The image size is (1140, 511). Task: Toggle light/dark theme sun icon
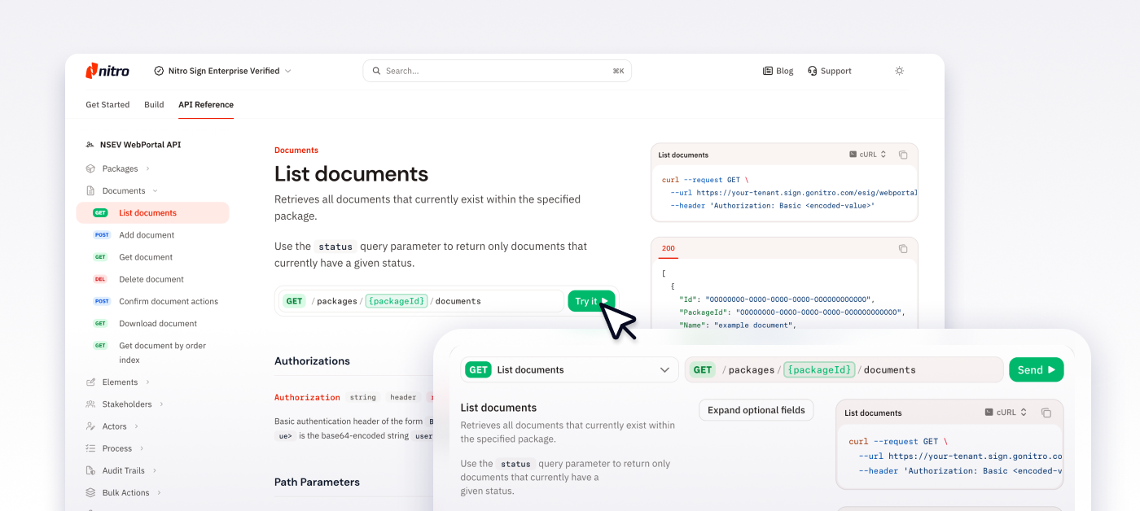click(899, 71)
